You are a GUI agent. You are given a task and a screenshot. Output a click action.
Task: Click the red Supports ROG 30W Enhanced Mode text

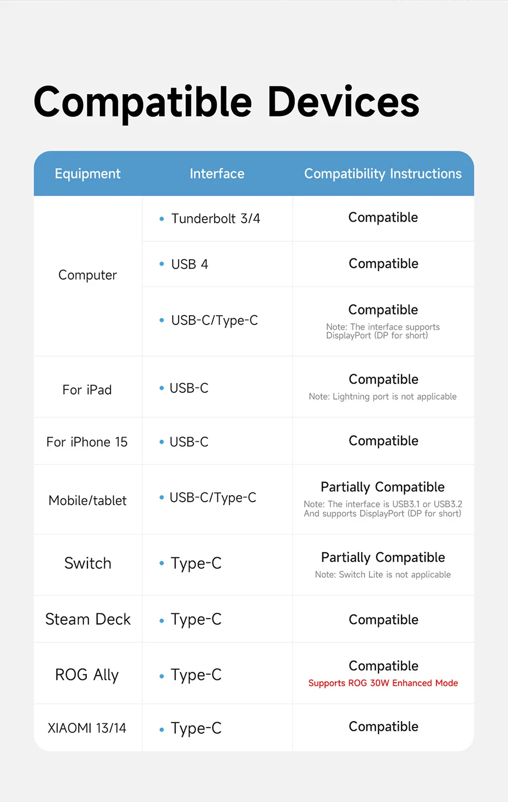[x=383, y=683]
